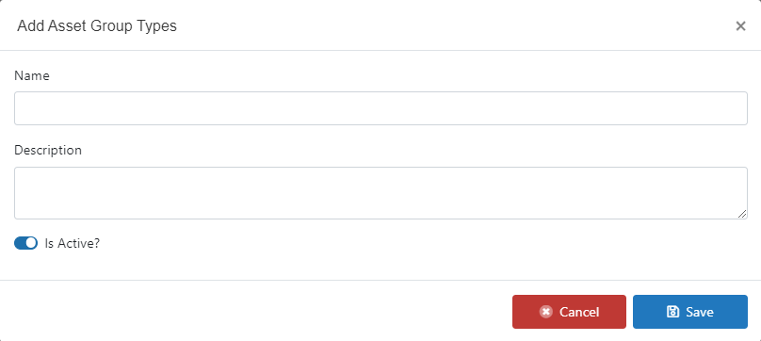The image size is (761, 341).
Task: Click the floppy disk icon on Save
Action: [x=672, y=312]
